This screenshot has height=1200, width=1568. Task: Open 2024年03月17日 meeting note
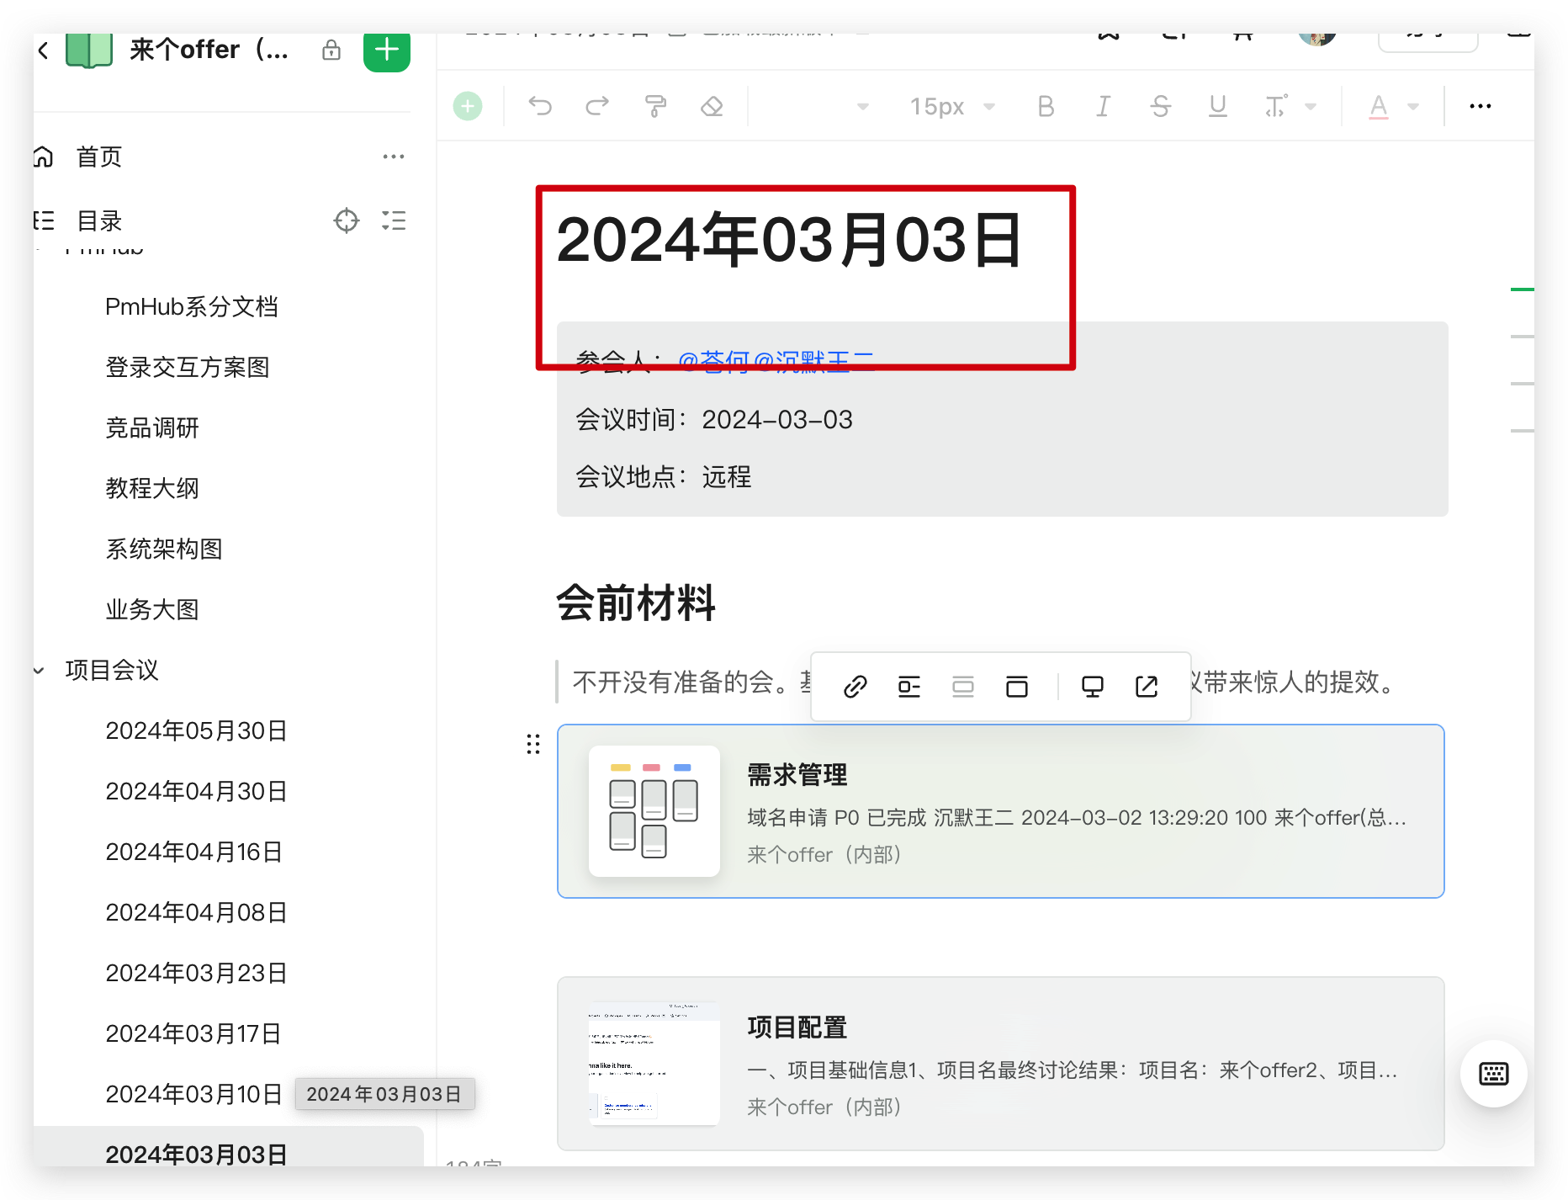(193, 1033)
